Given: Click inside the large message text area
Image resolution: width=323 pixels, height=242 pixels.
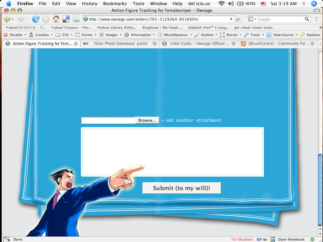Looking at the screenshot, I should click(172, 152).
